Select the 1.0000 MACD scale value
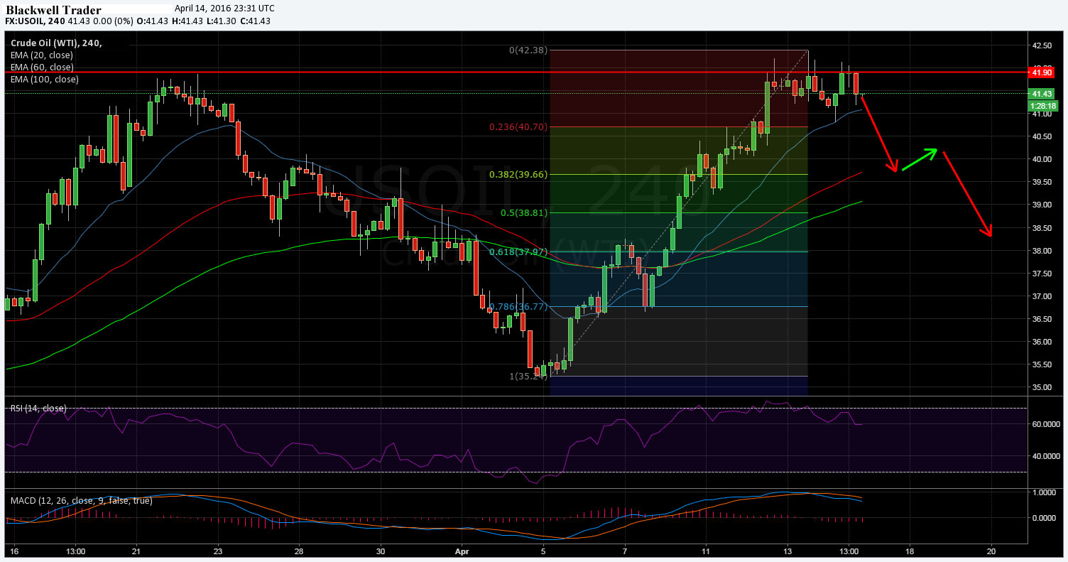This screenshot has width=1068, height=562. coord(1042,492)
